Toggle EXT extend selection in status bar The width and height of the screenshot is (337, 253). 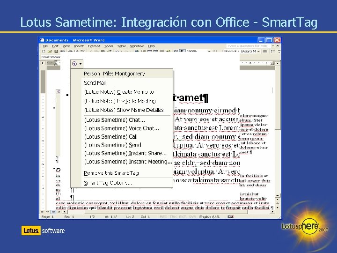[x=183, y=216]
